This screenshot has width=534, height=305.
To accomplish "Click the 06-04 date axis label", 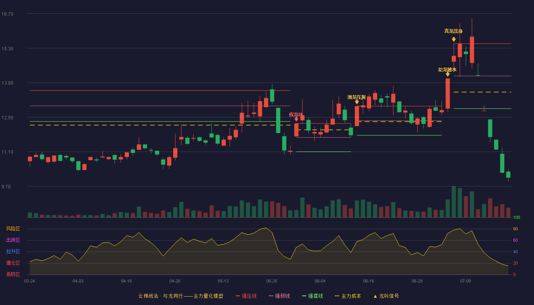I will pyautogui.click(x=320, y=281).
